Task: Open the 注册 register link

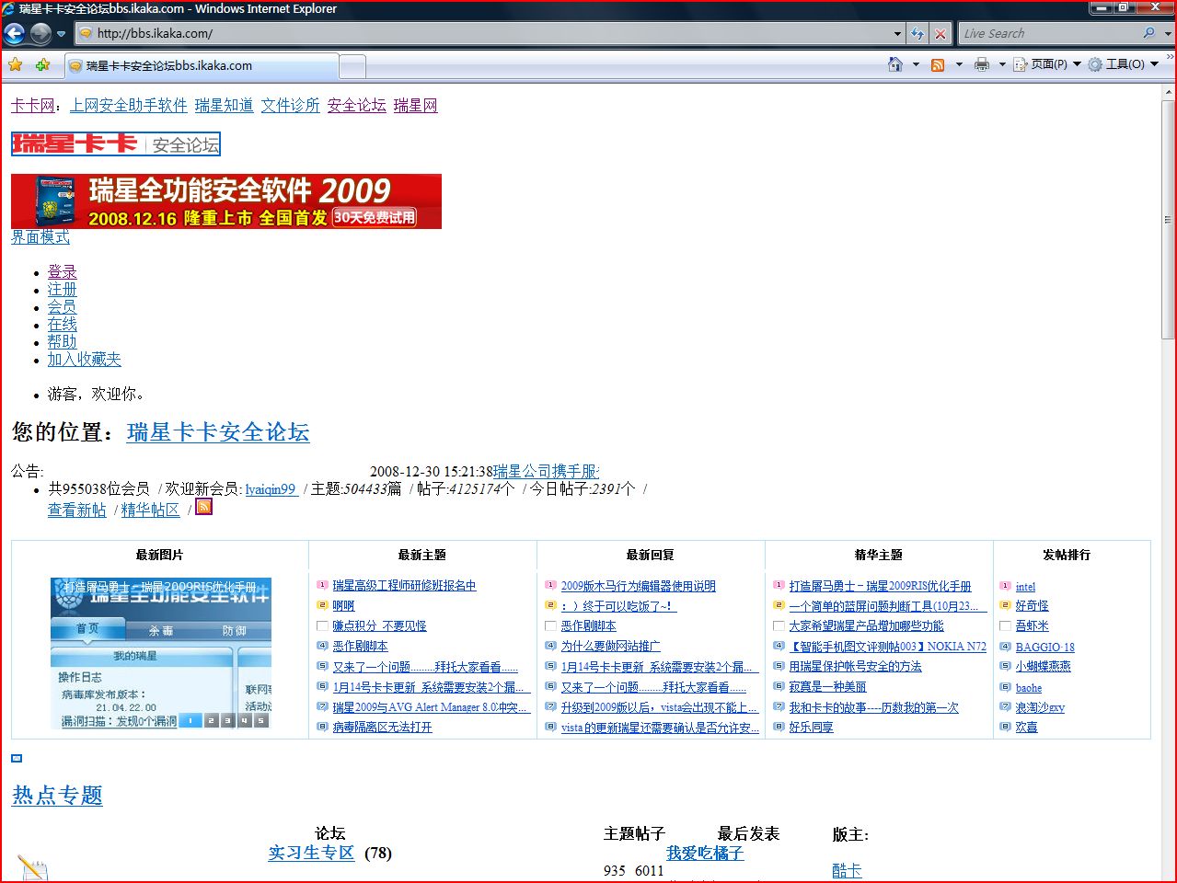Action: click(63, 290)
